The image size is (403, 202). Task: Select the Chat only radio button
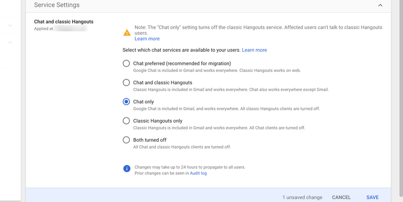coord(126,102)
